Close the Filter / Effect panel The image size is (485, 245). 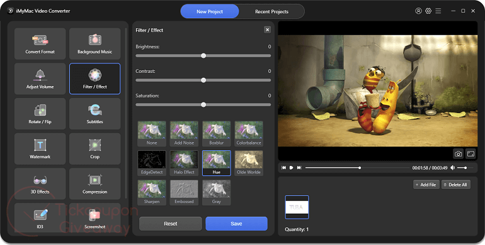(267, 30)
